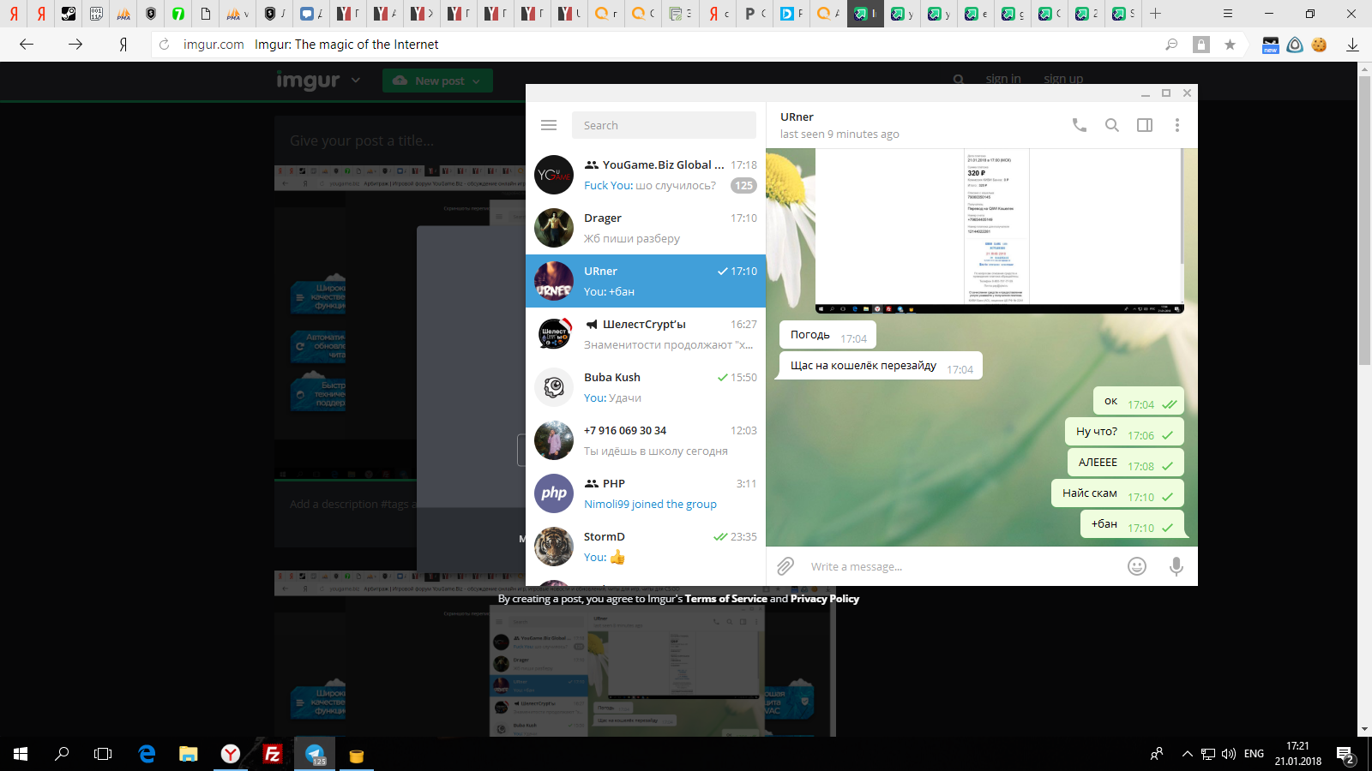Open the emoji picker
This screenshot has width=1372, height=771.
tap(1137, 566)
